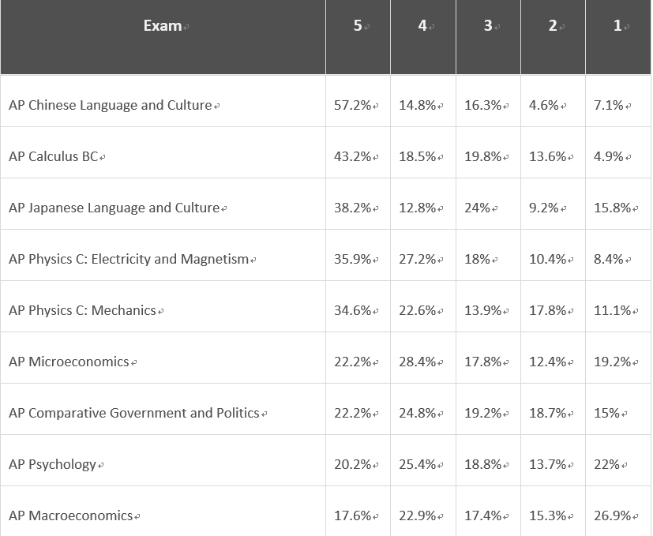Click the score 5 column header

tap(358, 26)
